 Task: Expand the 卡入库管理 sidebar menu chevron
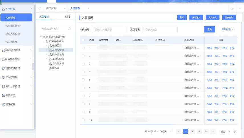click(31, 77)
